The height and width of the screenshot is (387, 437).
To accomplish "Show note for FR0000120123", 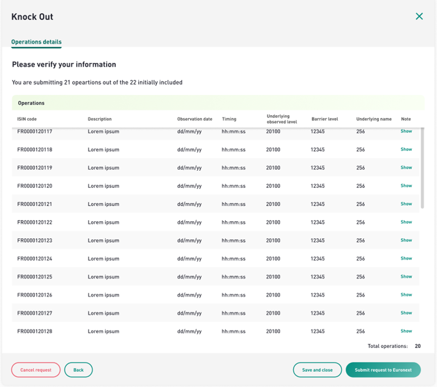I will pos(406,240).
